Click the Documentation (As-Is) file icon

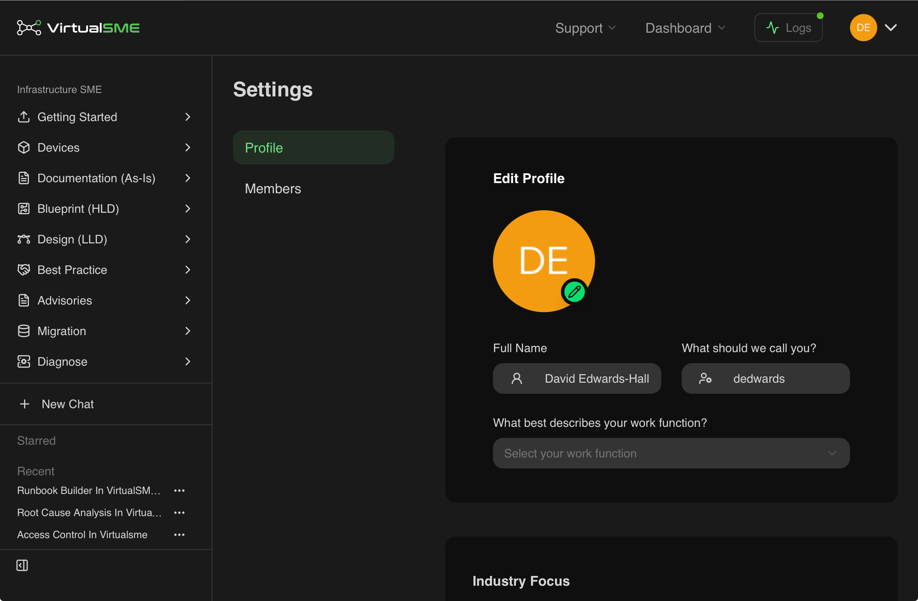24,178
